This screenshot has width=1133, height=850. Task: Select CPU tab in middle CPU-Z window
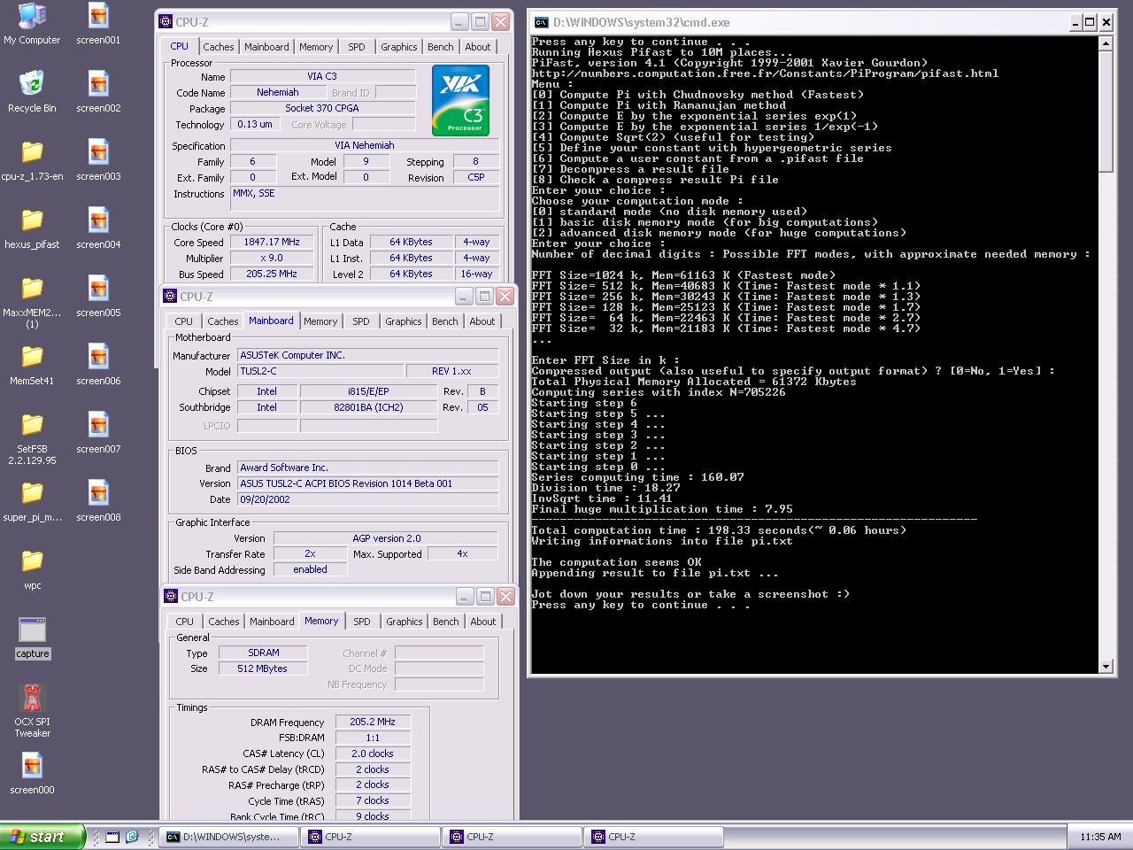[x=184, y=321]
